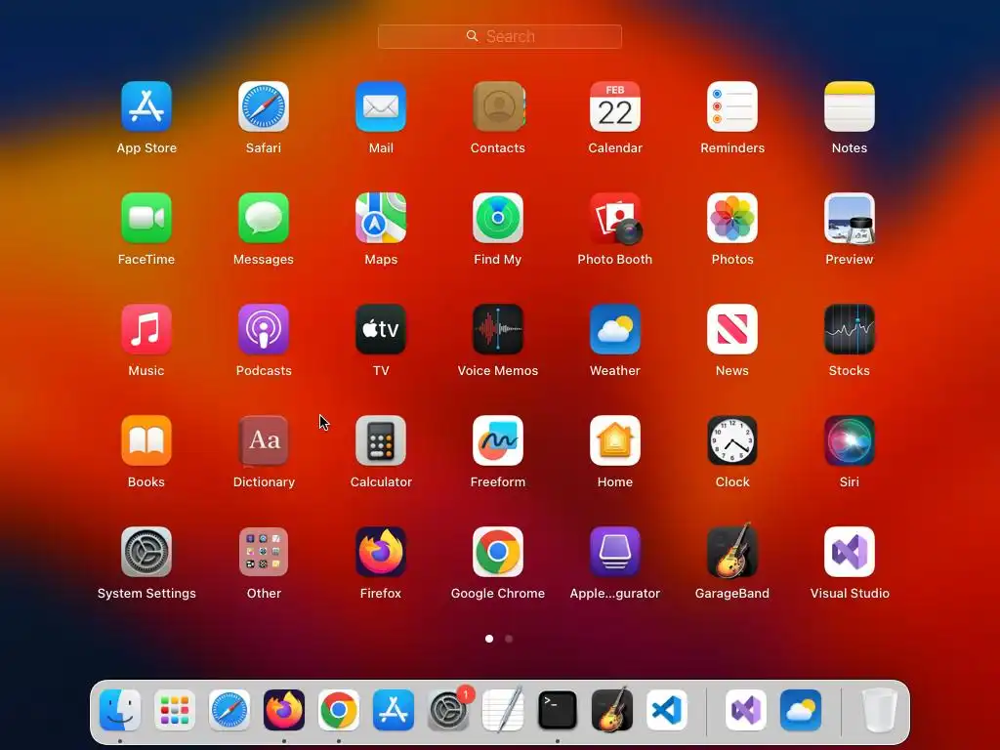Open TextEdit from the Dock
Viewport: 1000px width, 750px height.
tap(503, 710)
